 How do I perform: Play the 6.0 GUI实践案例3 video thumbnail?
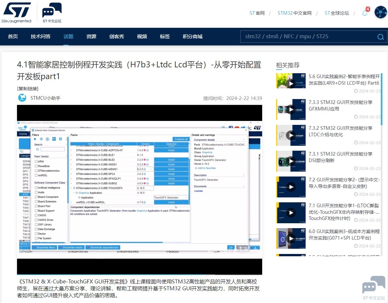tap(291, 238)
